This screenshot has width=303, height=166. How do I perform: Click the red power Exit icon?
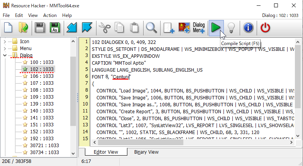(265, 28)
